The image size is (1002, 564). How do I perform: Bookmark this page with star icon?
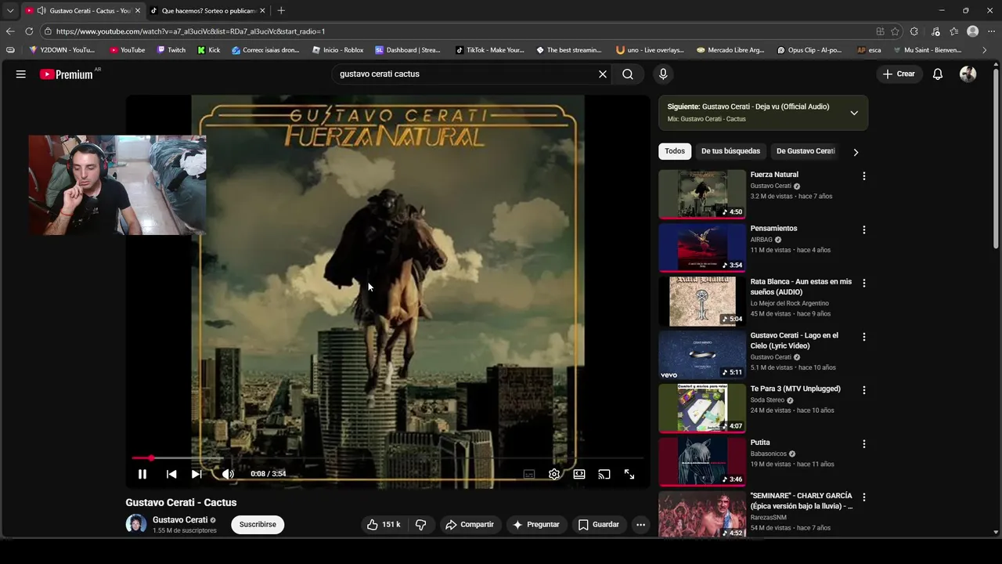tap(895, 31)
